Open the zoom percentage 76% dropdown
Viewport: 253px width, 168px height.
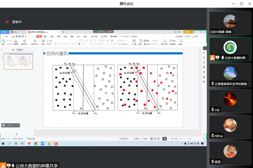click(x=176, y=139)
